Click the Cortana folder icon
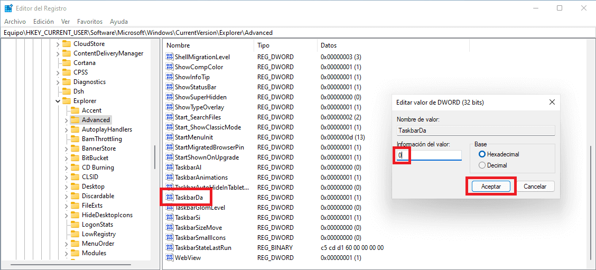The image size is (596, 270). [67, 63]
